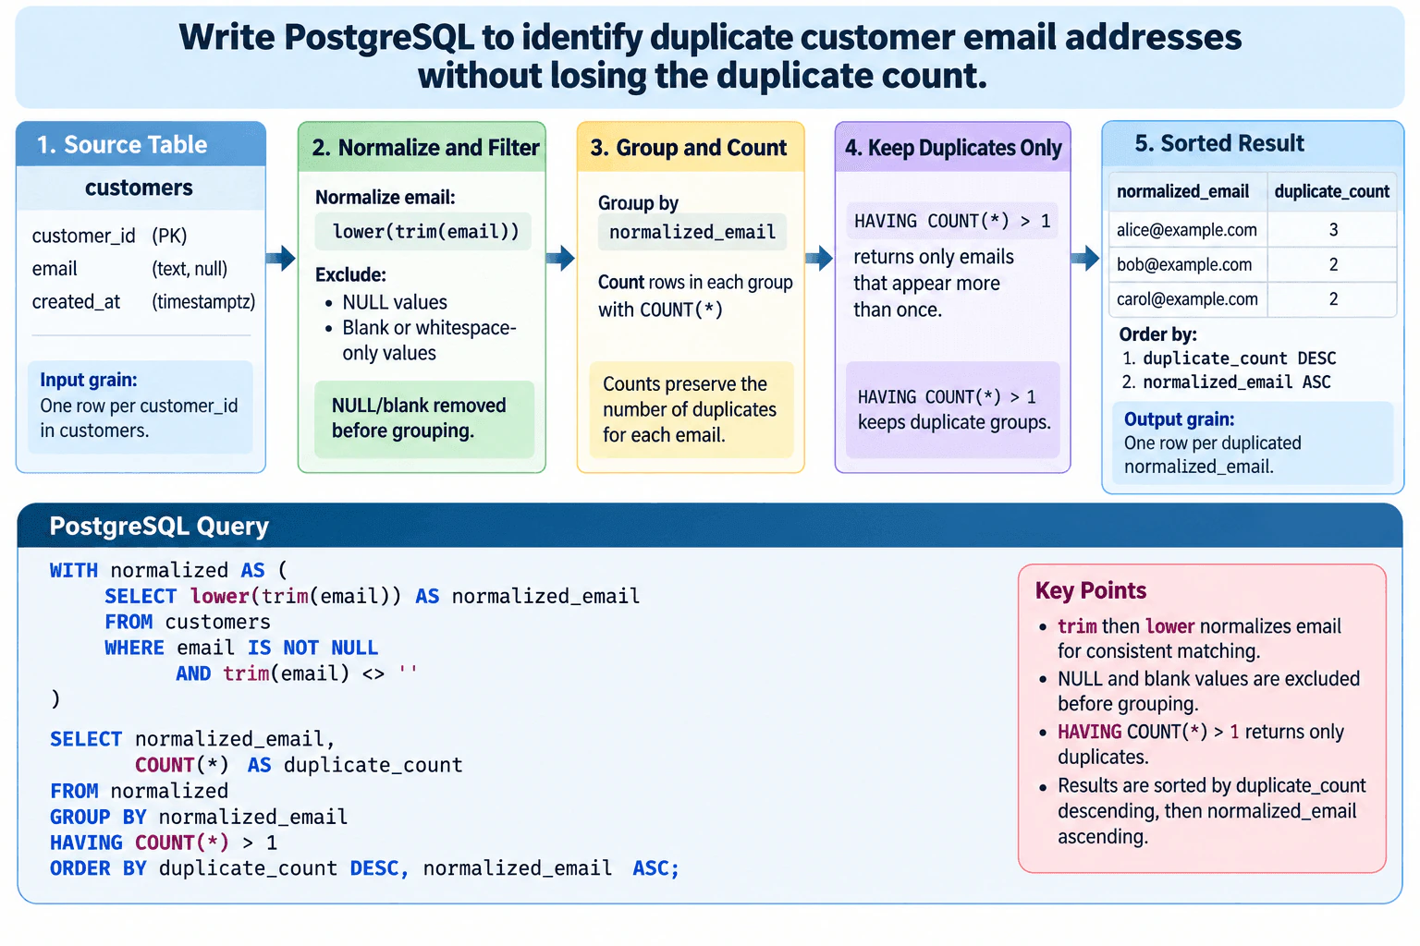Click the title "Write PostgreSQL to identify duplicate customer email addresses"
The image size is (1420, 946).
710,37
